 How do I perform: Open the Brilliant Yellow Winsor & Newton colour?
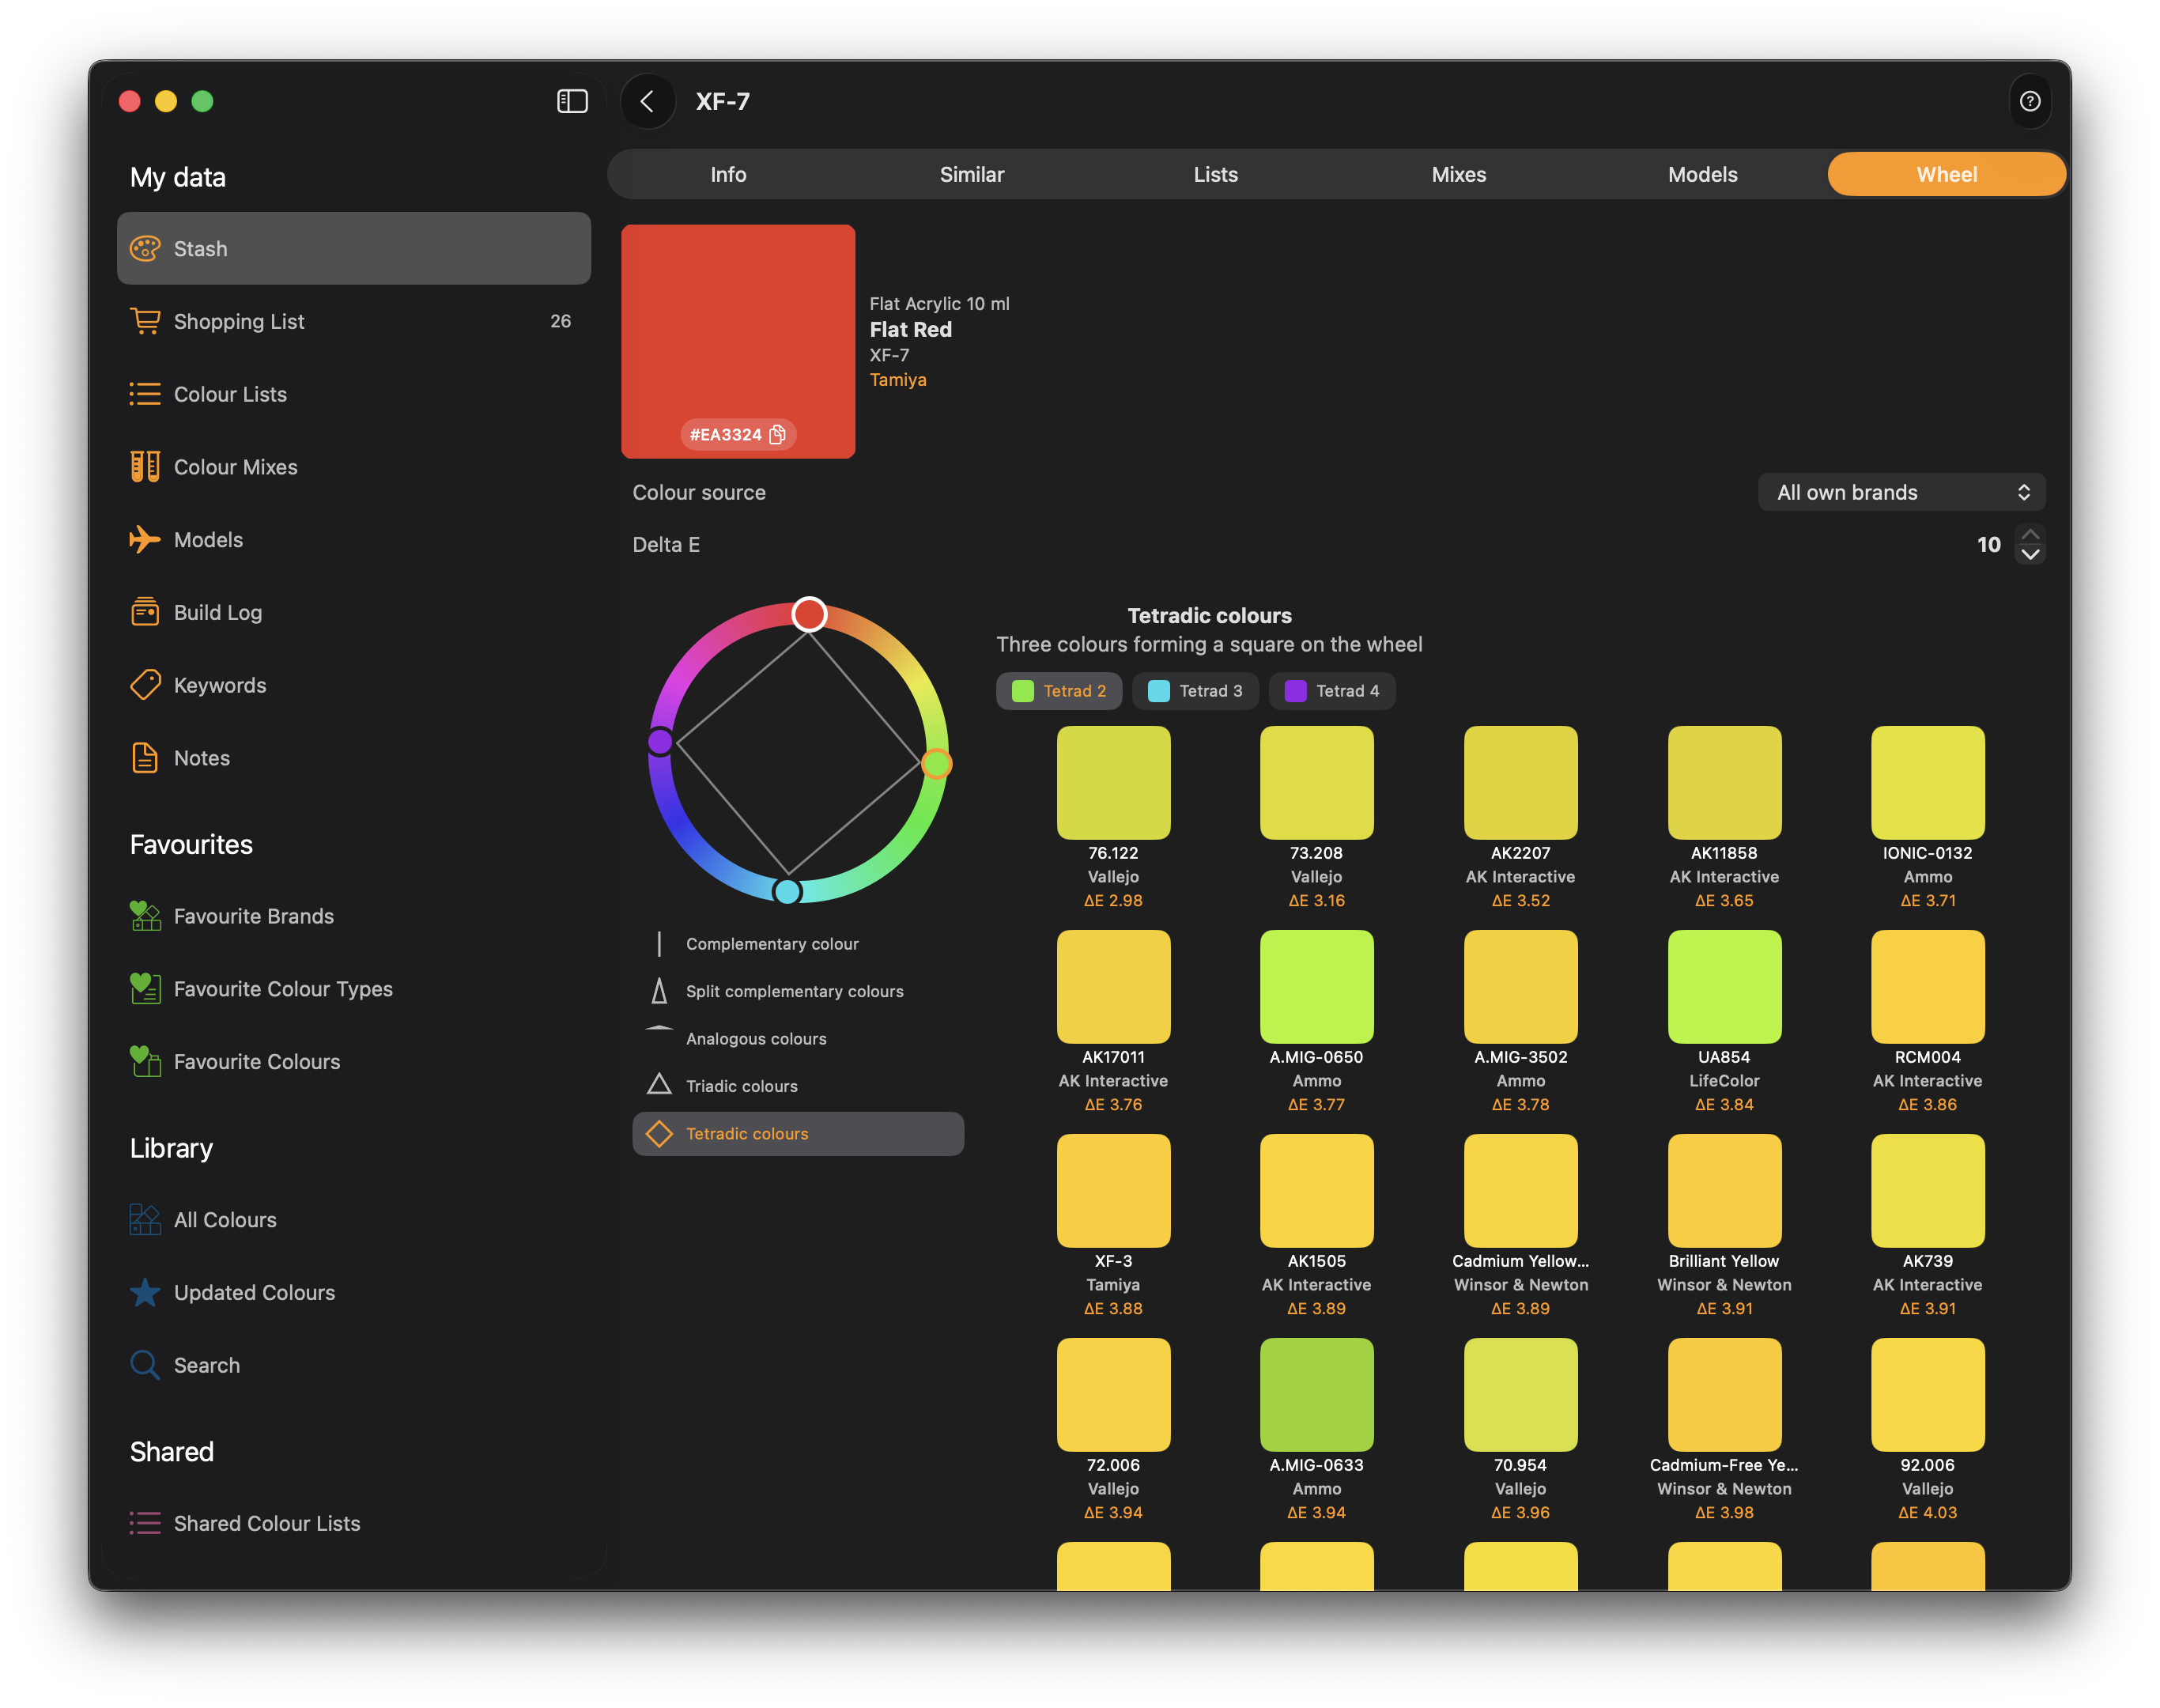tap(1724, 1191)
